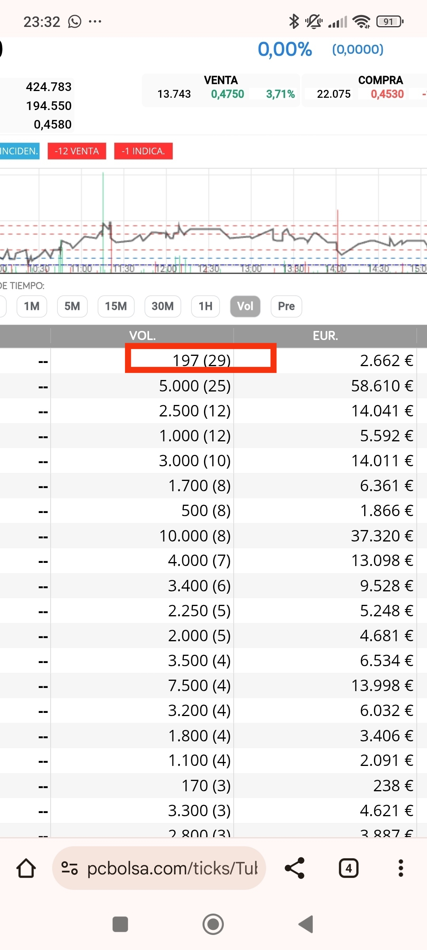Viewport: 427px width, 950px height.
Task: Tap the browser home icon
Action: click(x=26, y=868)
